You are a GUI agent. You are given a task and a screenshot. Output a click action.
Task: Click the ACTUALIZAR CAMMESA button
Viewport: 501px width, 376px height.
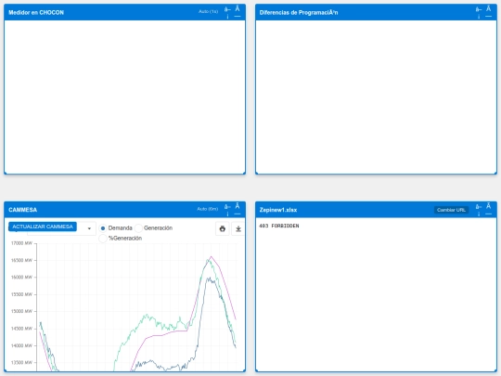pyautogui.click(x=43, y=227)
